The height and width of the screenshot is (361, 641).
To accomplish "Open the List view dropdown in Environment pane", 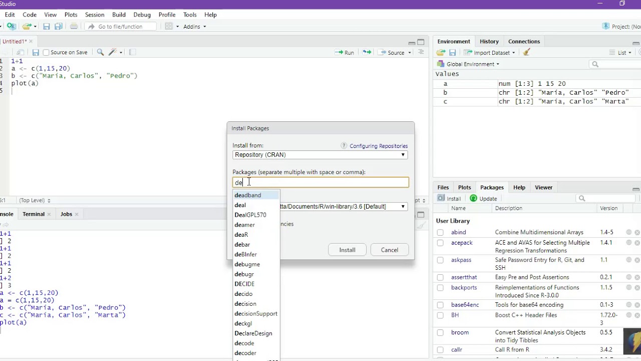I will pyautogui.click(x=620, y=53).
